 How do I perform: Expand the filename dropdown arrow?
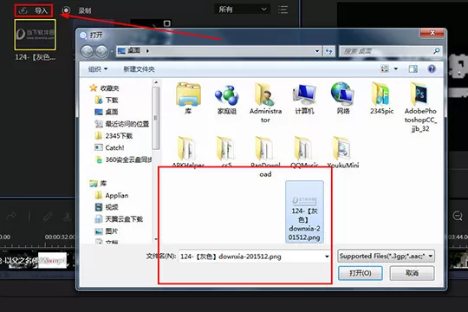(327, 257)
